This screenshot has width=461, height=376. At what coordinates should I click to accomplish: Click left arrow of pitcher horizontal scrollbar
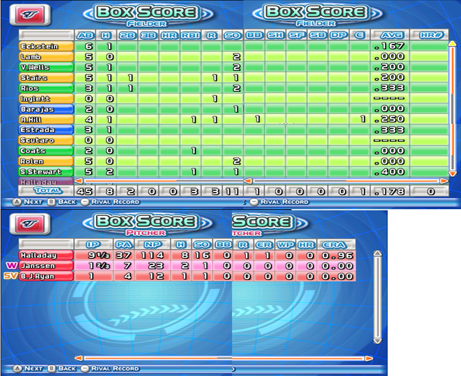coord(79,358)
